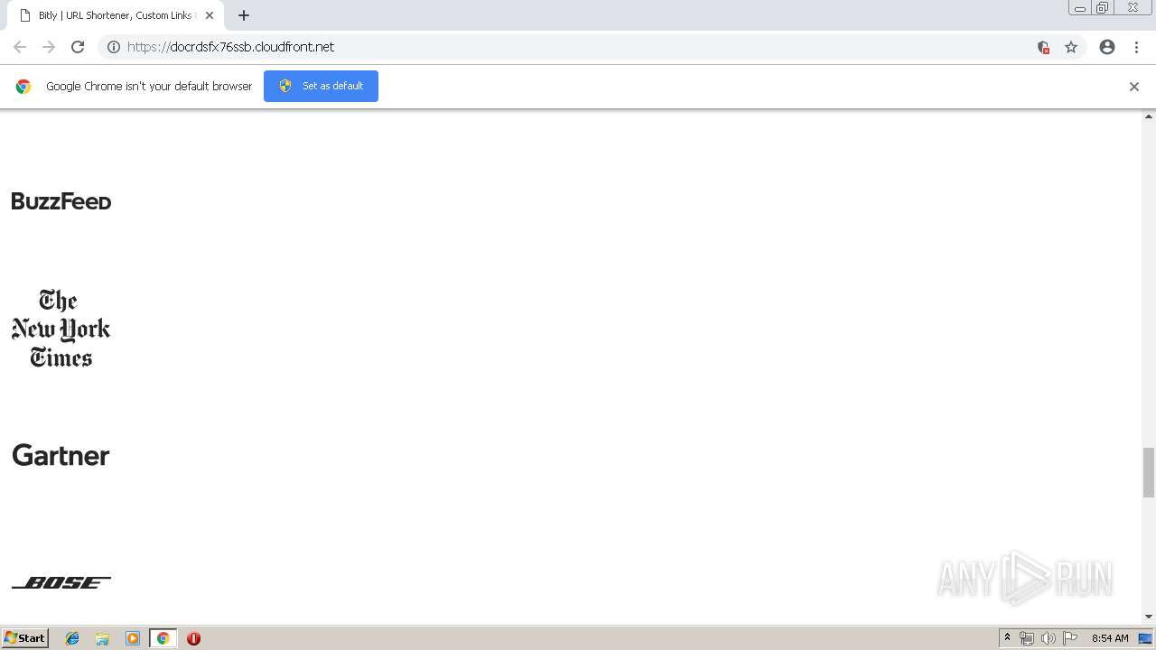Click the blocked content shield icon
Screen dimensions: 1156x650
(1043, 47)
